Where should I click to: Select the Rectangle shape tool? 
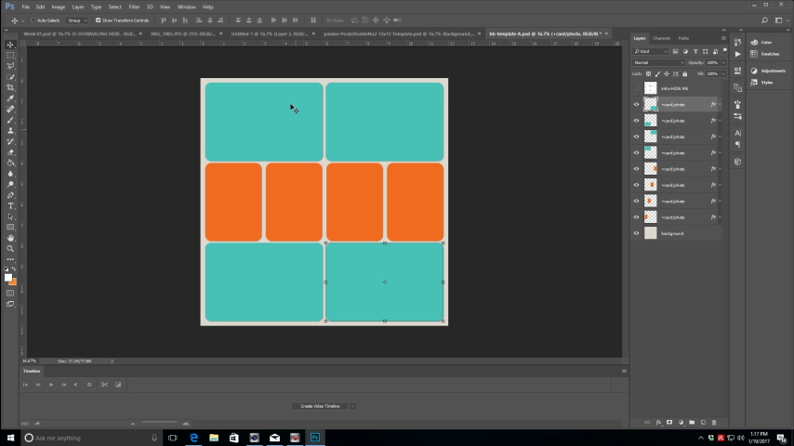point(10,228)
